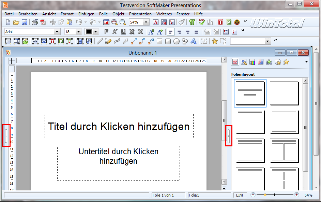This screenshot has width=321, height=202.
Task: Select the arrow line drawing tool
Action: [x=125, y=41]
